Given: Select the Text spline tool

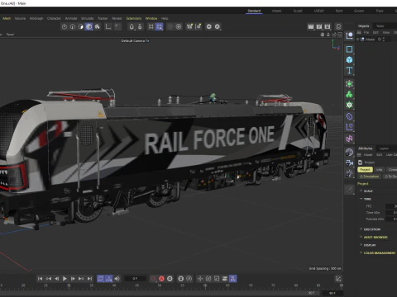Looking at the screenshot, I should (349, 70).
